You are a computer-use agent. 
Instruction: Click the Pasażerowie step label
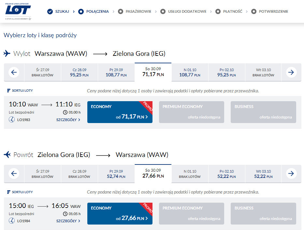[138, 11]
